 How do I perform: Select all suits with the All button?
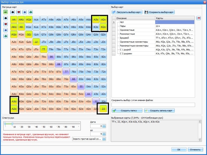(5, 12)
